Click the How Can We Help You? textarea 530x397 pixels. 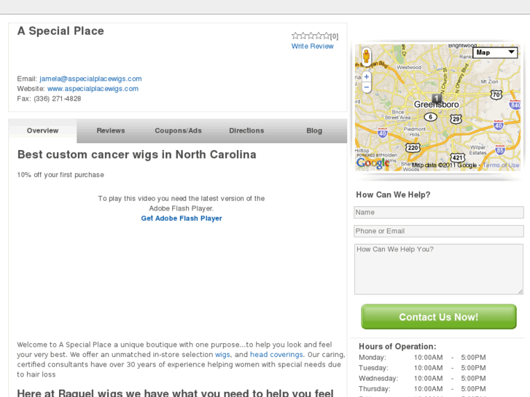tap(438, 269)
